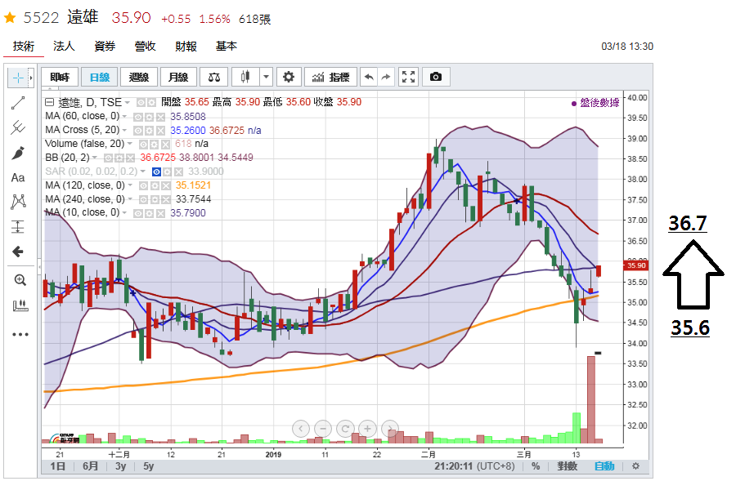Open dropdown arrow next to MA (60, close, 0)
Screen dimensions: 736x490
tap(124, 116)
